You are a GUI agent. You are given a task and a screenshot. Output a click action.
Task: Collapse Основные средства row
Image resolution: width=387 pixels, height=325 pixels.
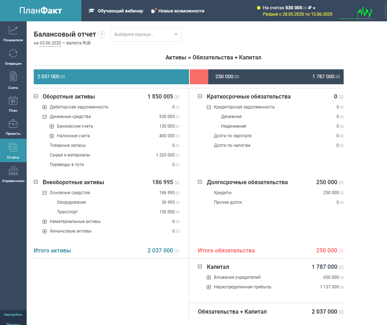[x=45, y=193]
